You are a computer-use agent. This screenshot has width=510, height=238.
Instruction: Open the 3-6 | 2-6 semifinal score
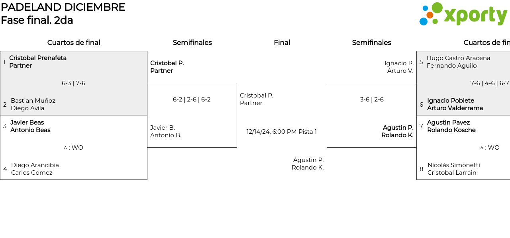point(372,99)
